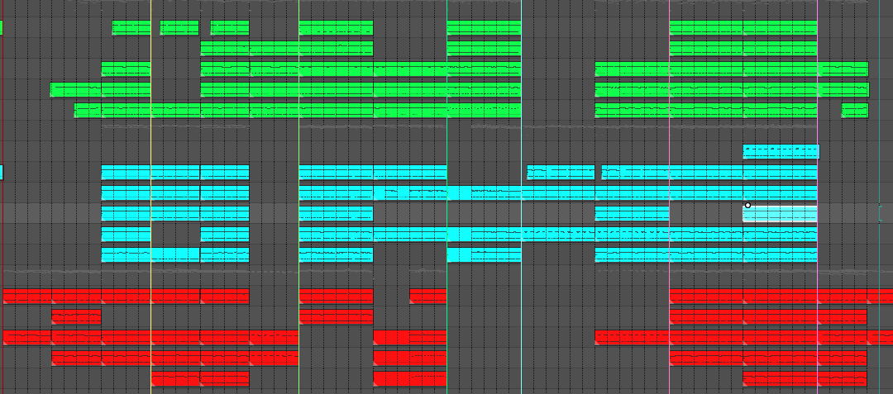Screen dimensions: 893x394
Task: Select the leftmost clip in bottom red row
Action: [175, 378]
